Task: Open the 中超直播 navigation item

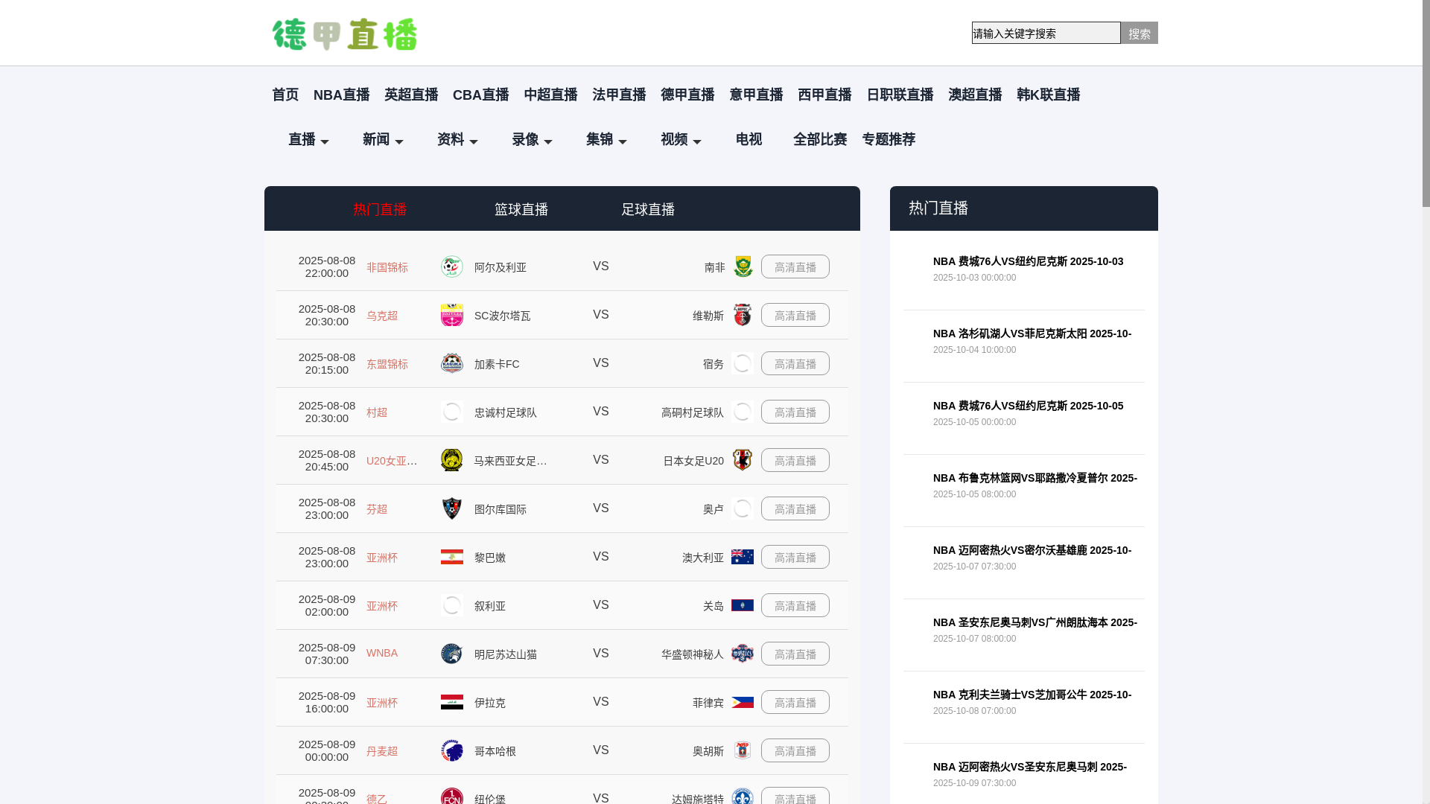Action: (x=550, y=95)
